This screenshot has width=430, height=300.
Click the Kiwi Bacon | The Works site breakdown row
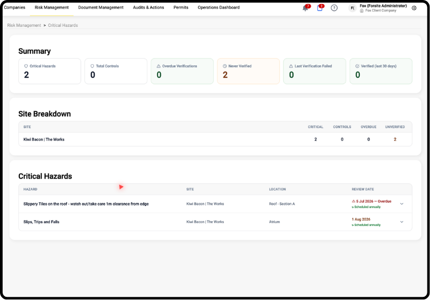pos(215,140)
